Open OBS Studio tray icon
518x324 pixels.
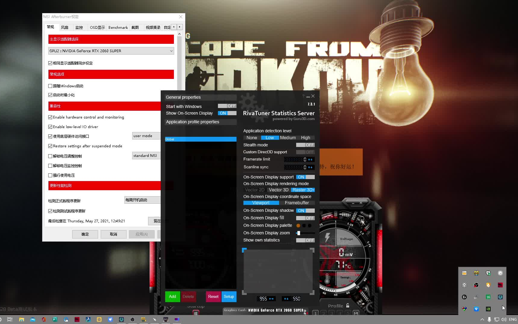476,285
